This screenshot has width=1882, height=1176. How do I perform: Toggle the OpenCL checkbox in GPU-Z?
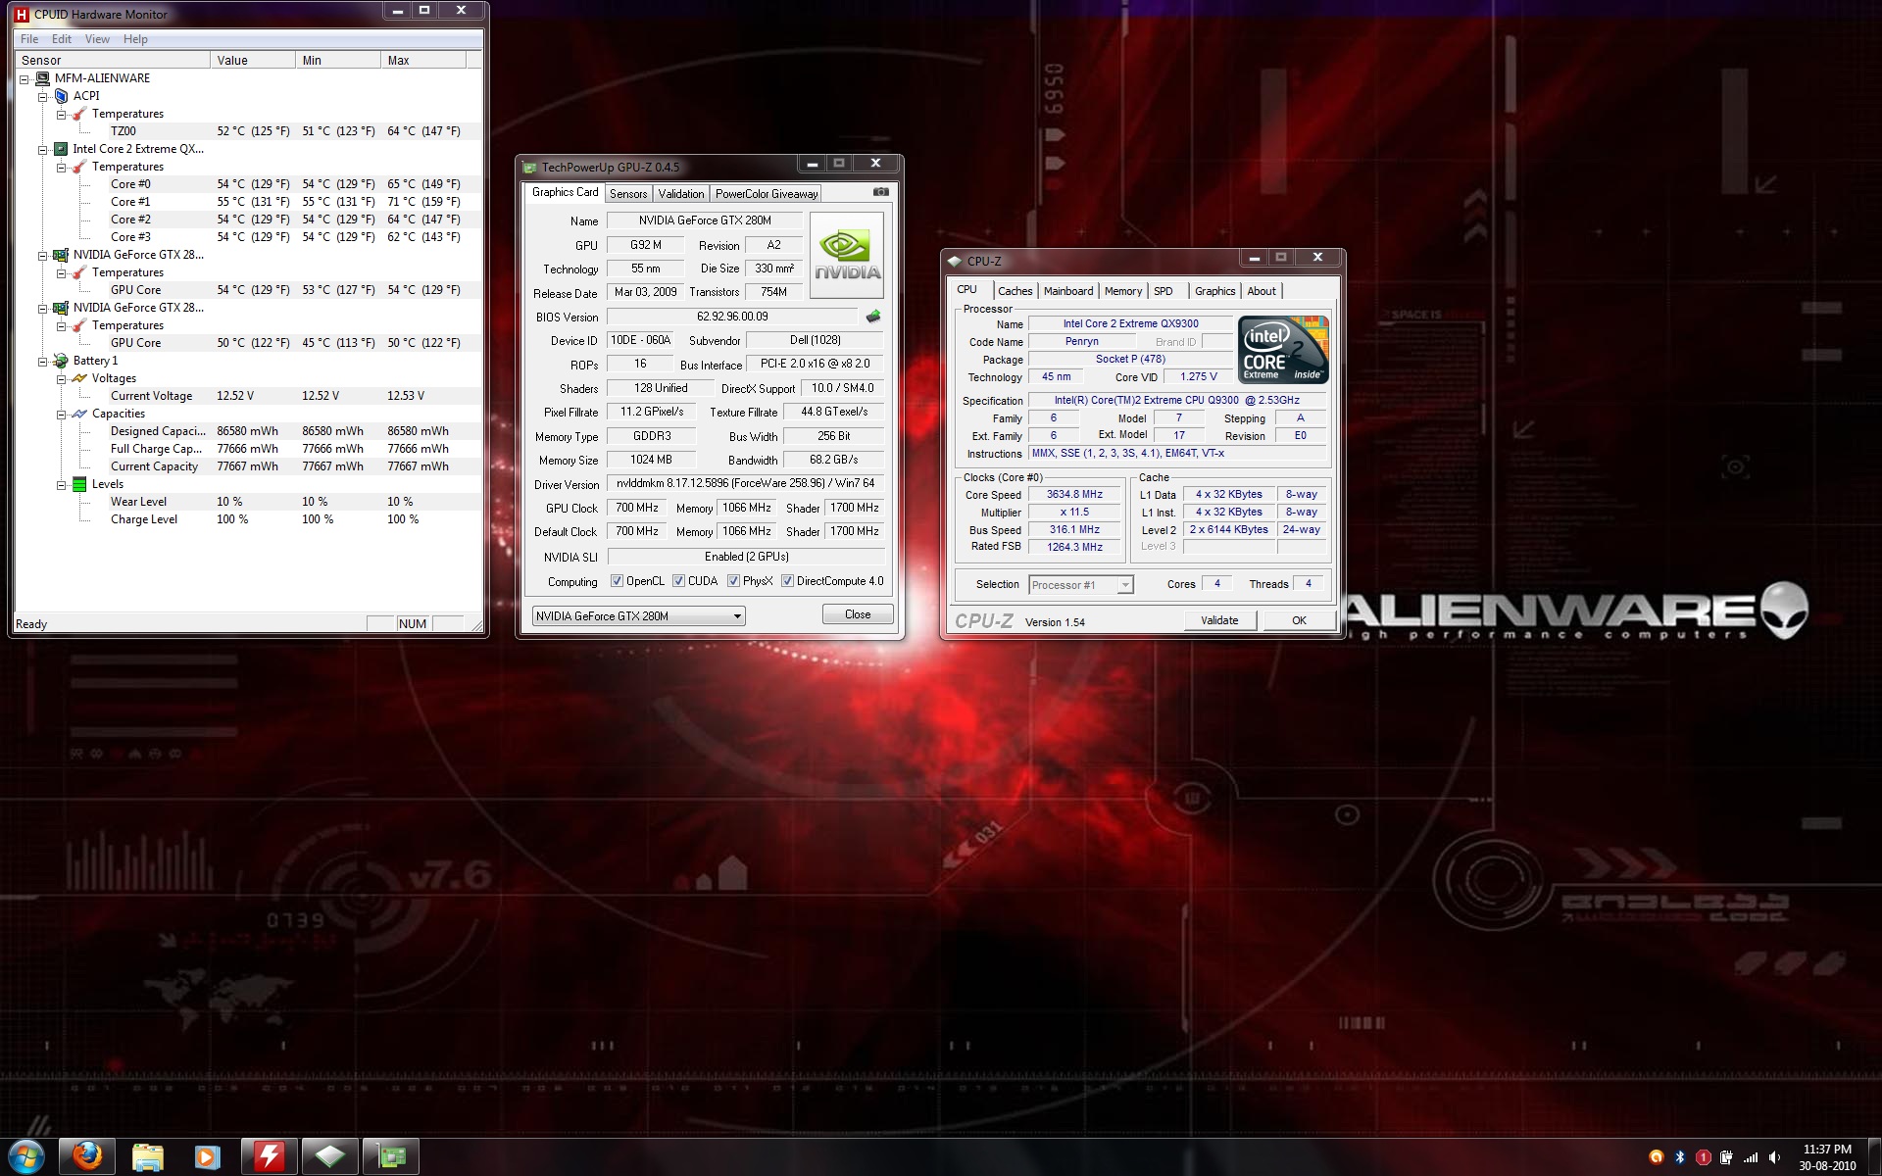617,581
